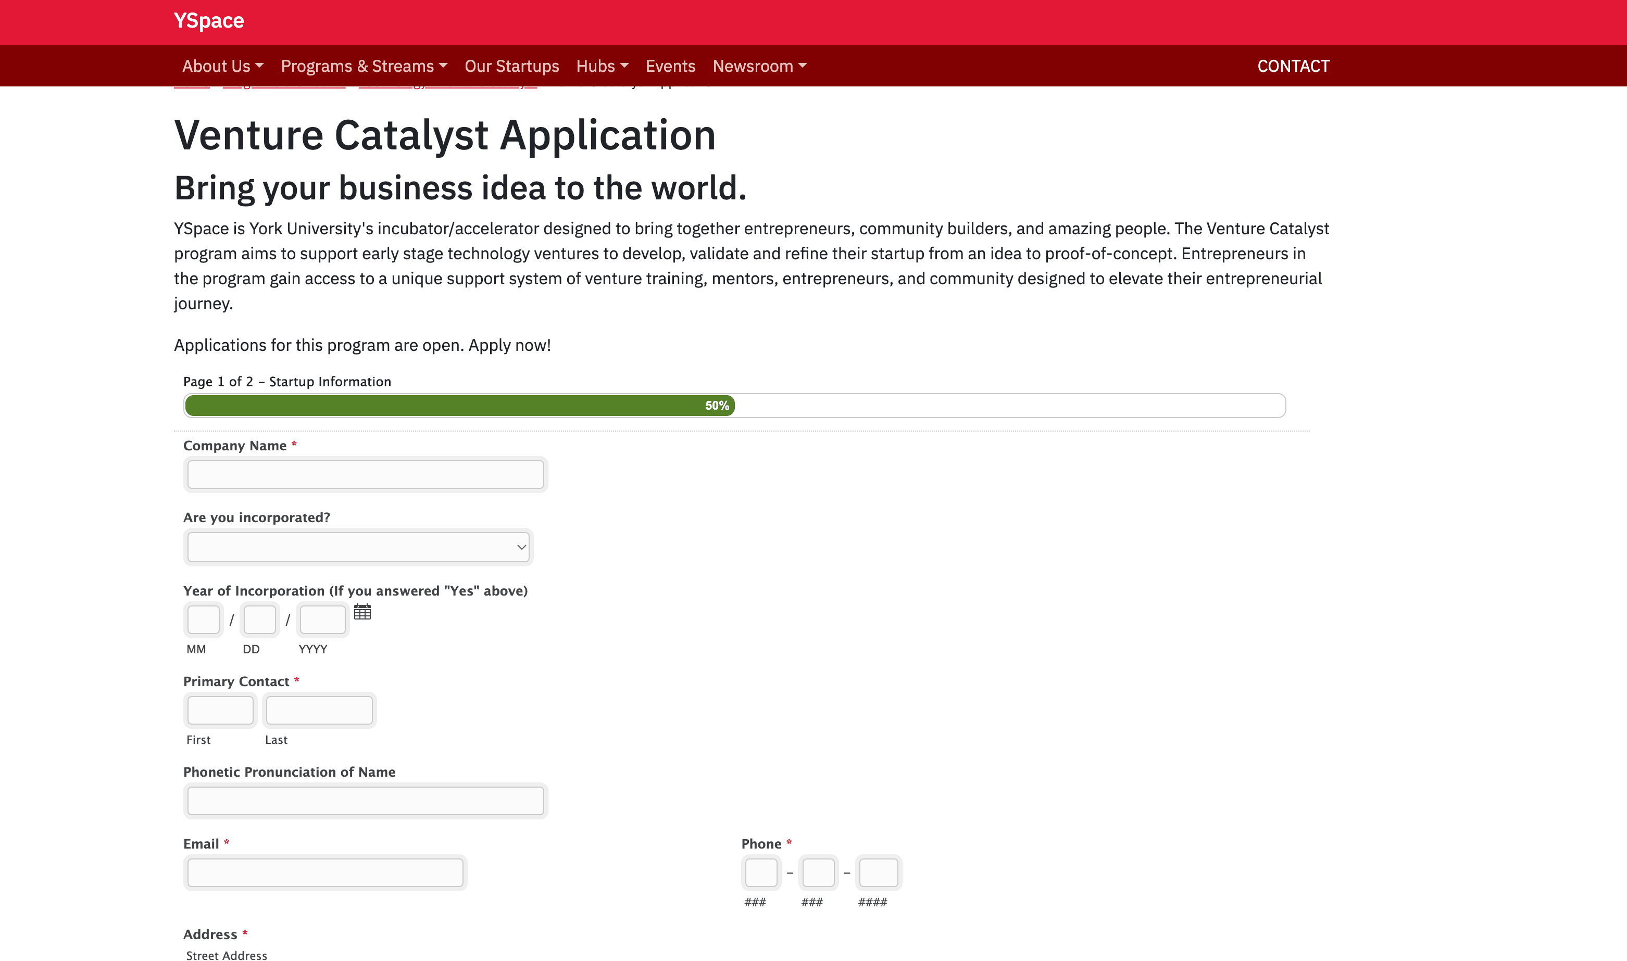The width and height of the screenshot is (1627, 961).
Task: Go to the Events page
Action: (x=670, y=66)
